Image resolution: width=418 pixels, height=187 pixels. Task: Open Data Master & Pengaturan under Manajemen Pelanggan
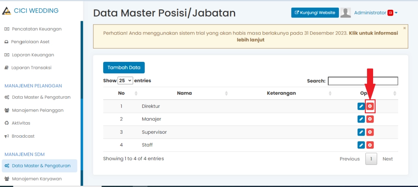click(38, 97)
